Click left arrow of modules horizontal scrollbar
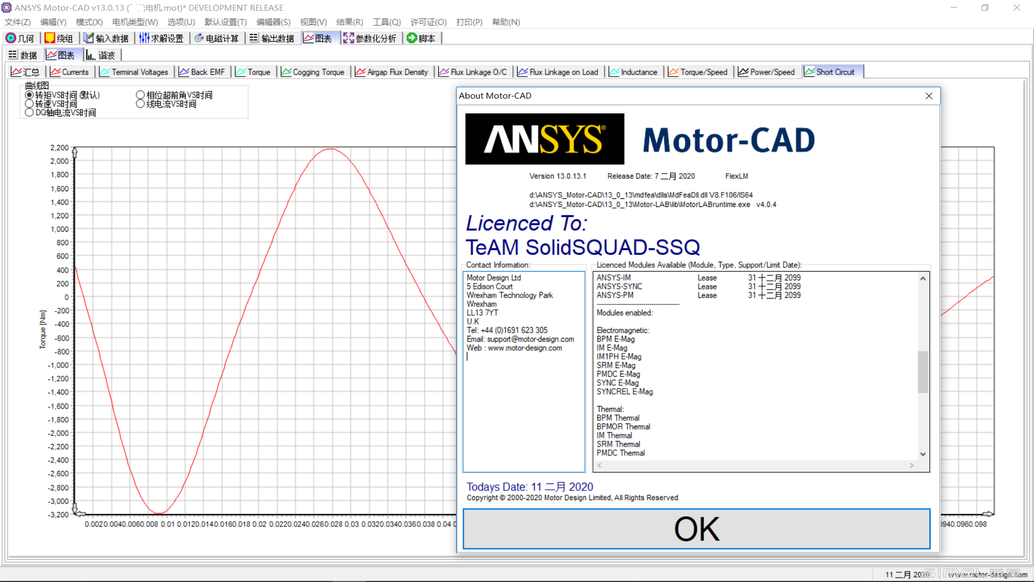Screen dimensions: 1034x582 click(599, 466)
